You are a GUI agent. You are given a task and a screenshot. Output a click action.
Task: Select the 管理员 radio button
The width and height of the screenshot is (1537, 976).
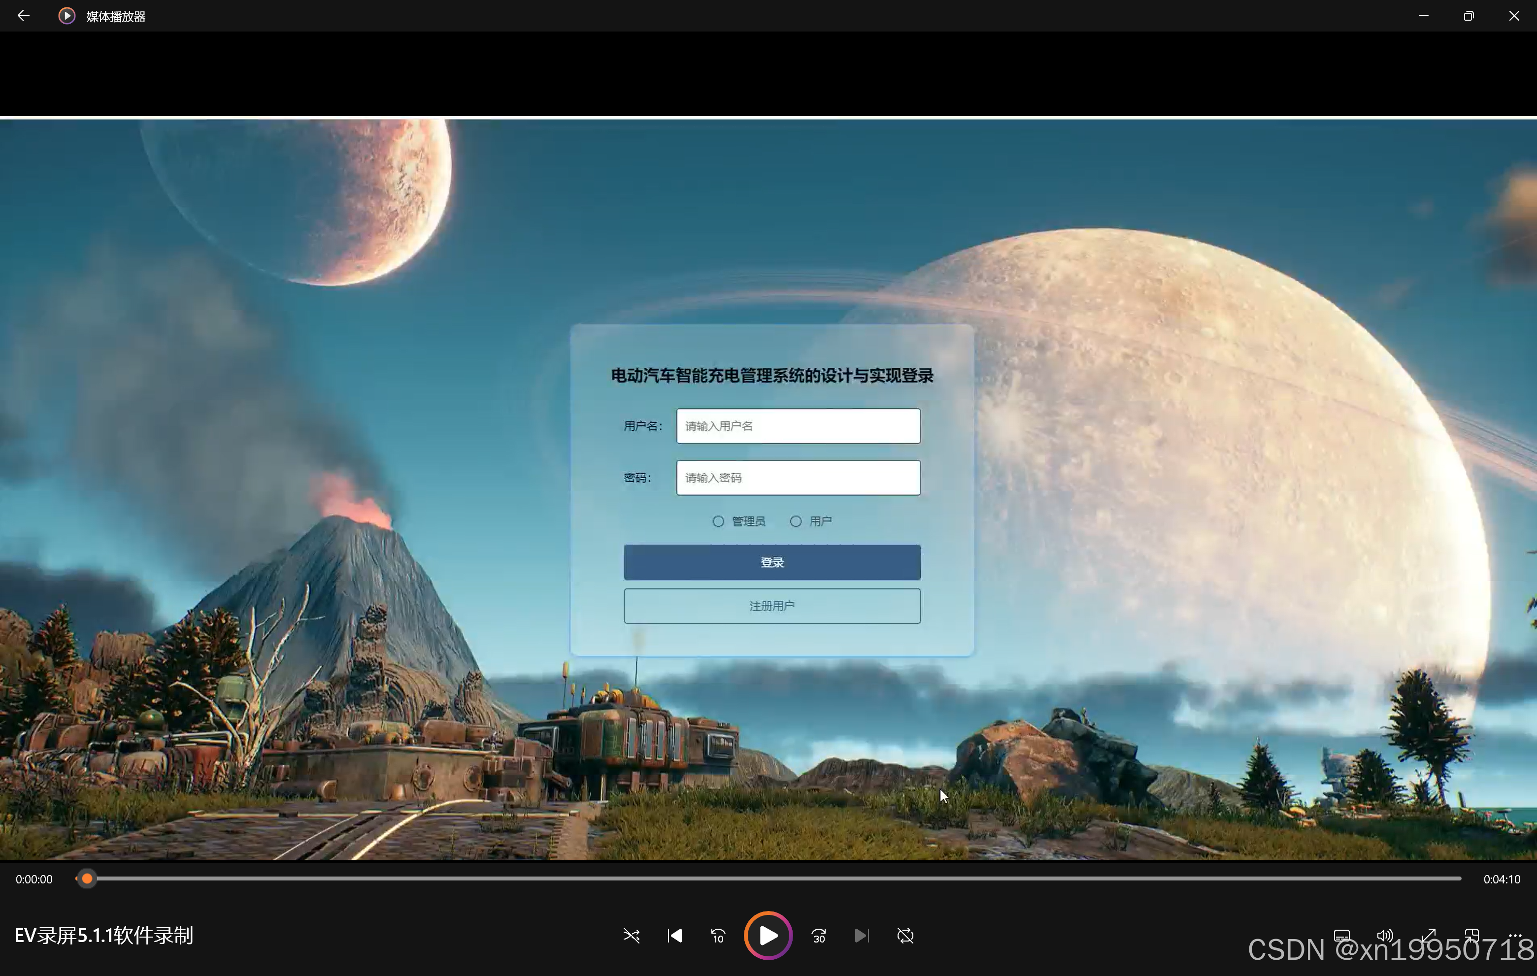click(x=718, y=522)
